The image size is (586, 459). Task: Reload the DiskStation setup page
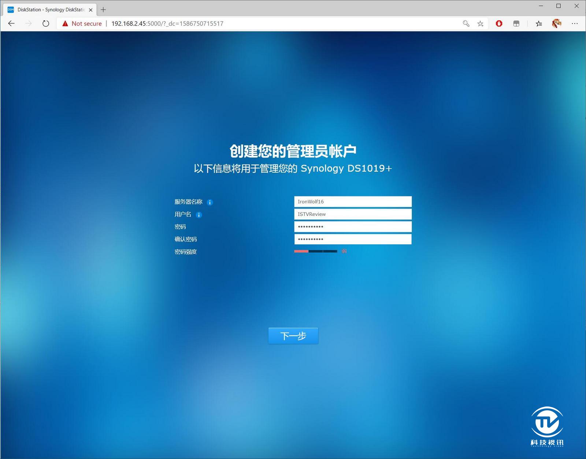[x=45, y=23]
